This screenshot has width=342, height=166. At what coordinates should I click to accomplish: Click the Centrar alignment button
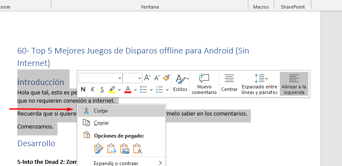[229, 84]
